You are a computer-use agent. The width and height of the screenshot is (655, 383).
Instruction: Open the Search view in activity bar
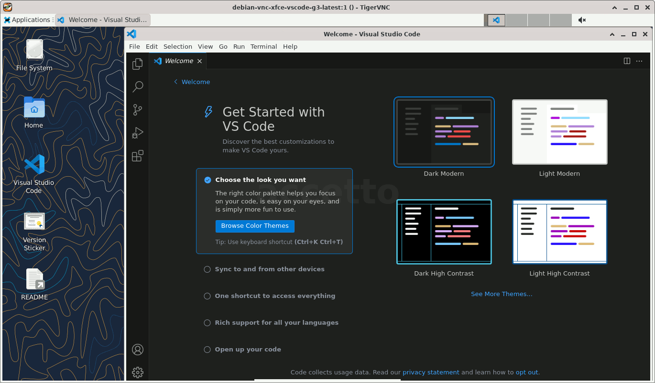(x=138, y=86)
